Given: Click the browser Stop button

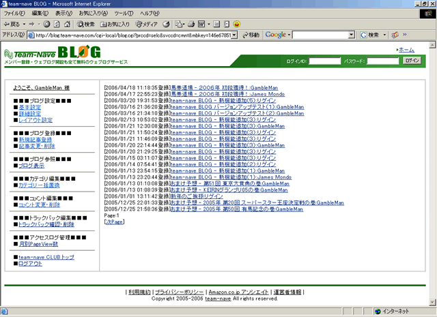Looking at the screenshot, I should click(46, 24).
